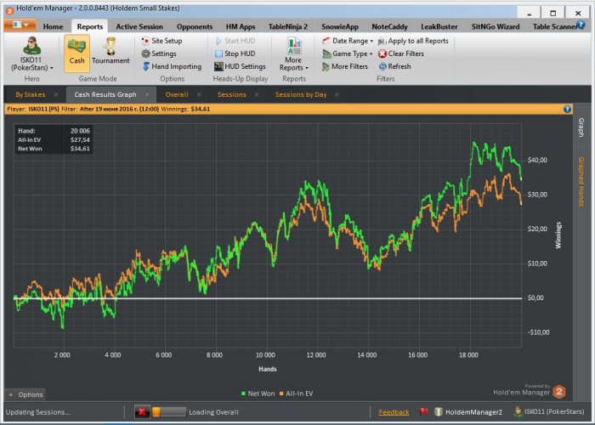Switch to Sessions by Day tab
The image size is (595, 425).
coord(302,94)
